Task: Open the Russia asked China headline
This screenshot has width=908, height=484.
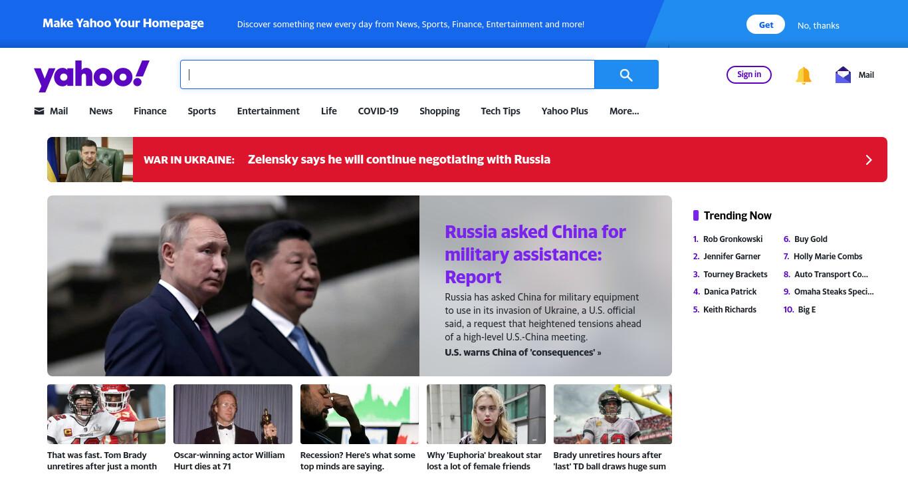Action: click(x=535, y=254)
